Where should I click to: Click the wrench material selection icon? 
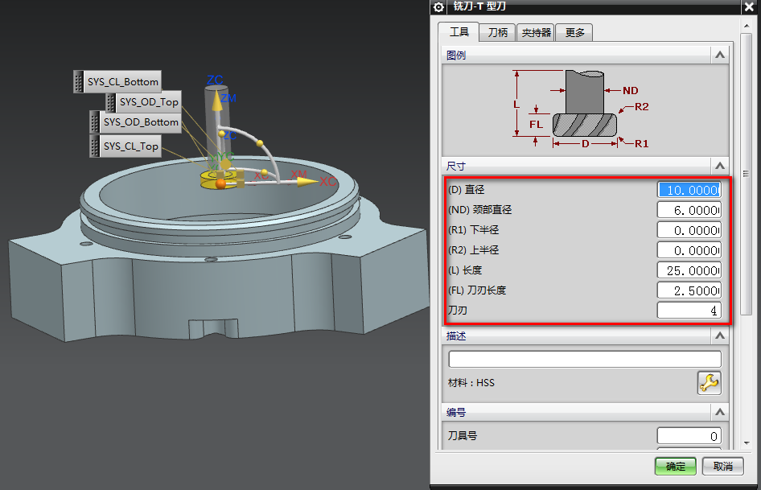click(709, 383)
